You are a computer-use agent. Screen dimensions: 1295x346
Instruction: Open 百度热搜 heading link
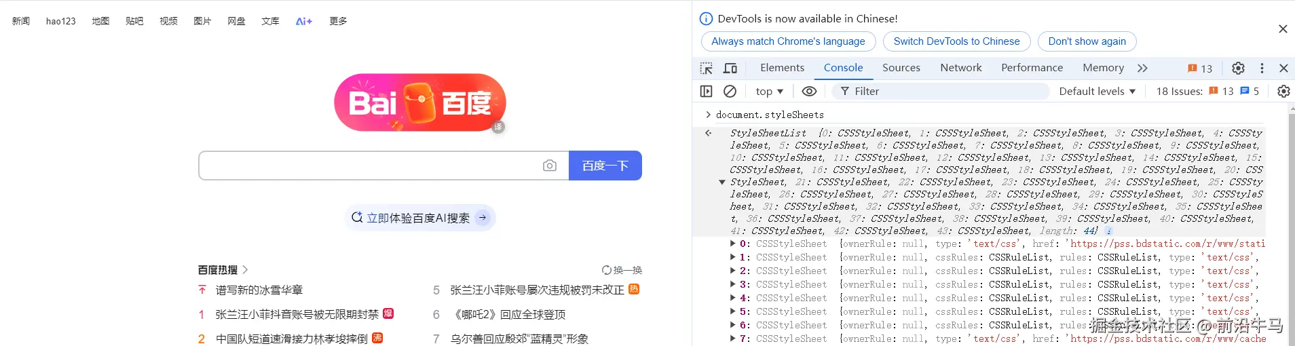[x=223, y=270]
